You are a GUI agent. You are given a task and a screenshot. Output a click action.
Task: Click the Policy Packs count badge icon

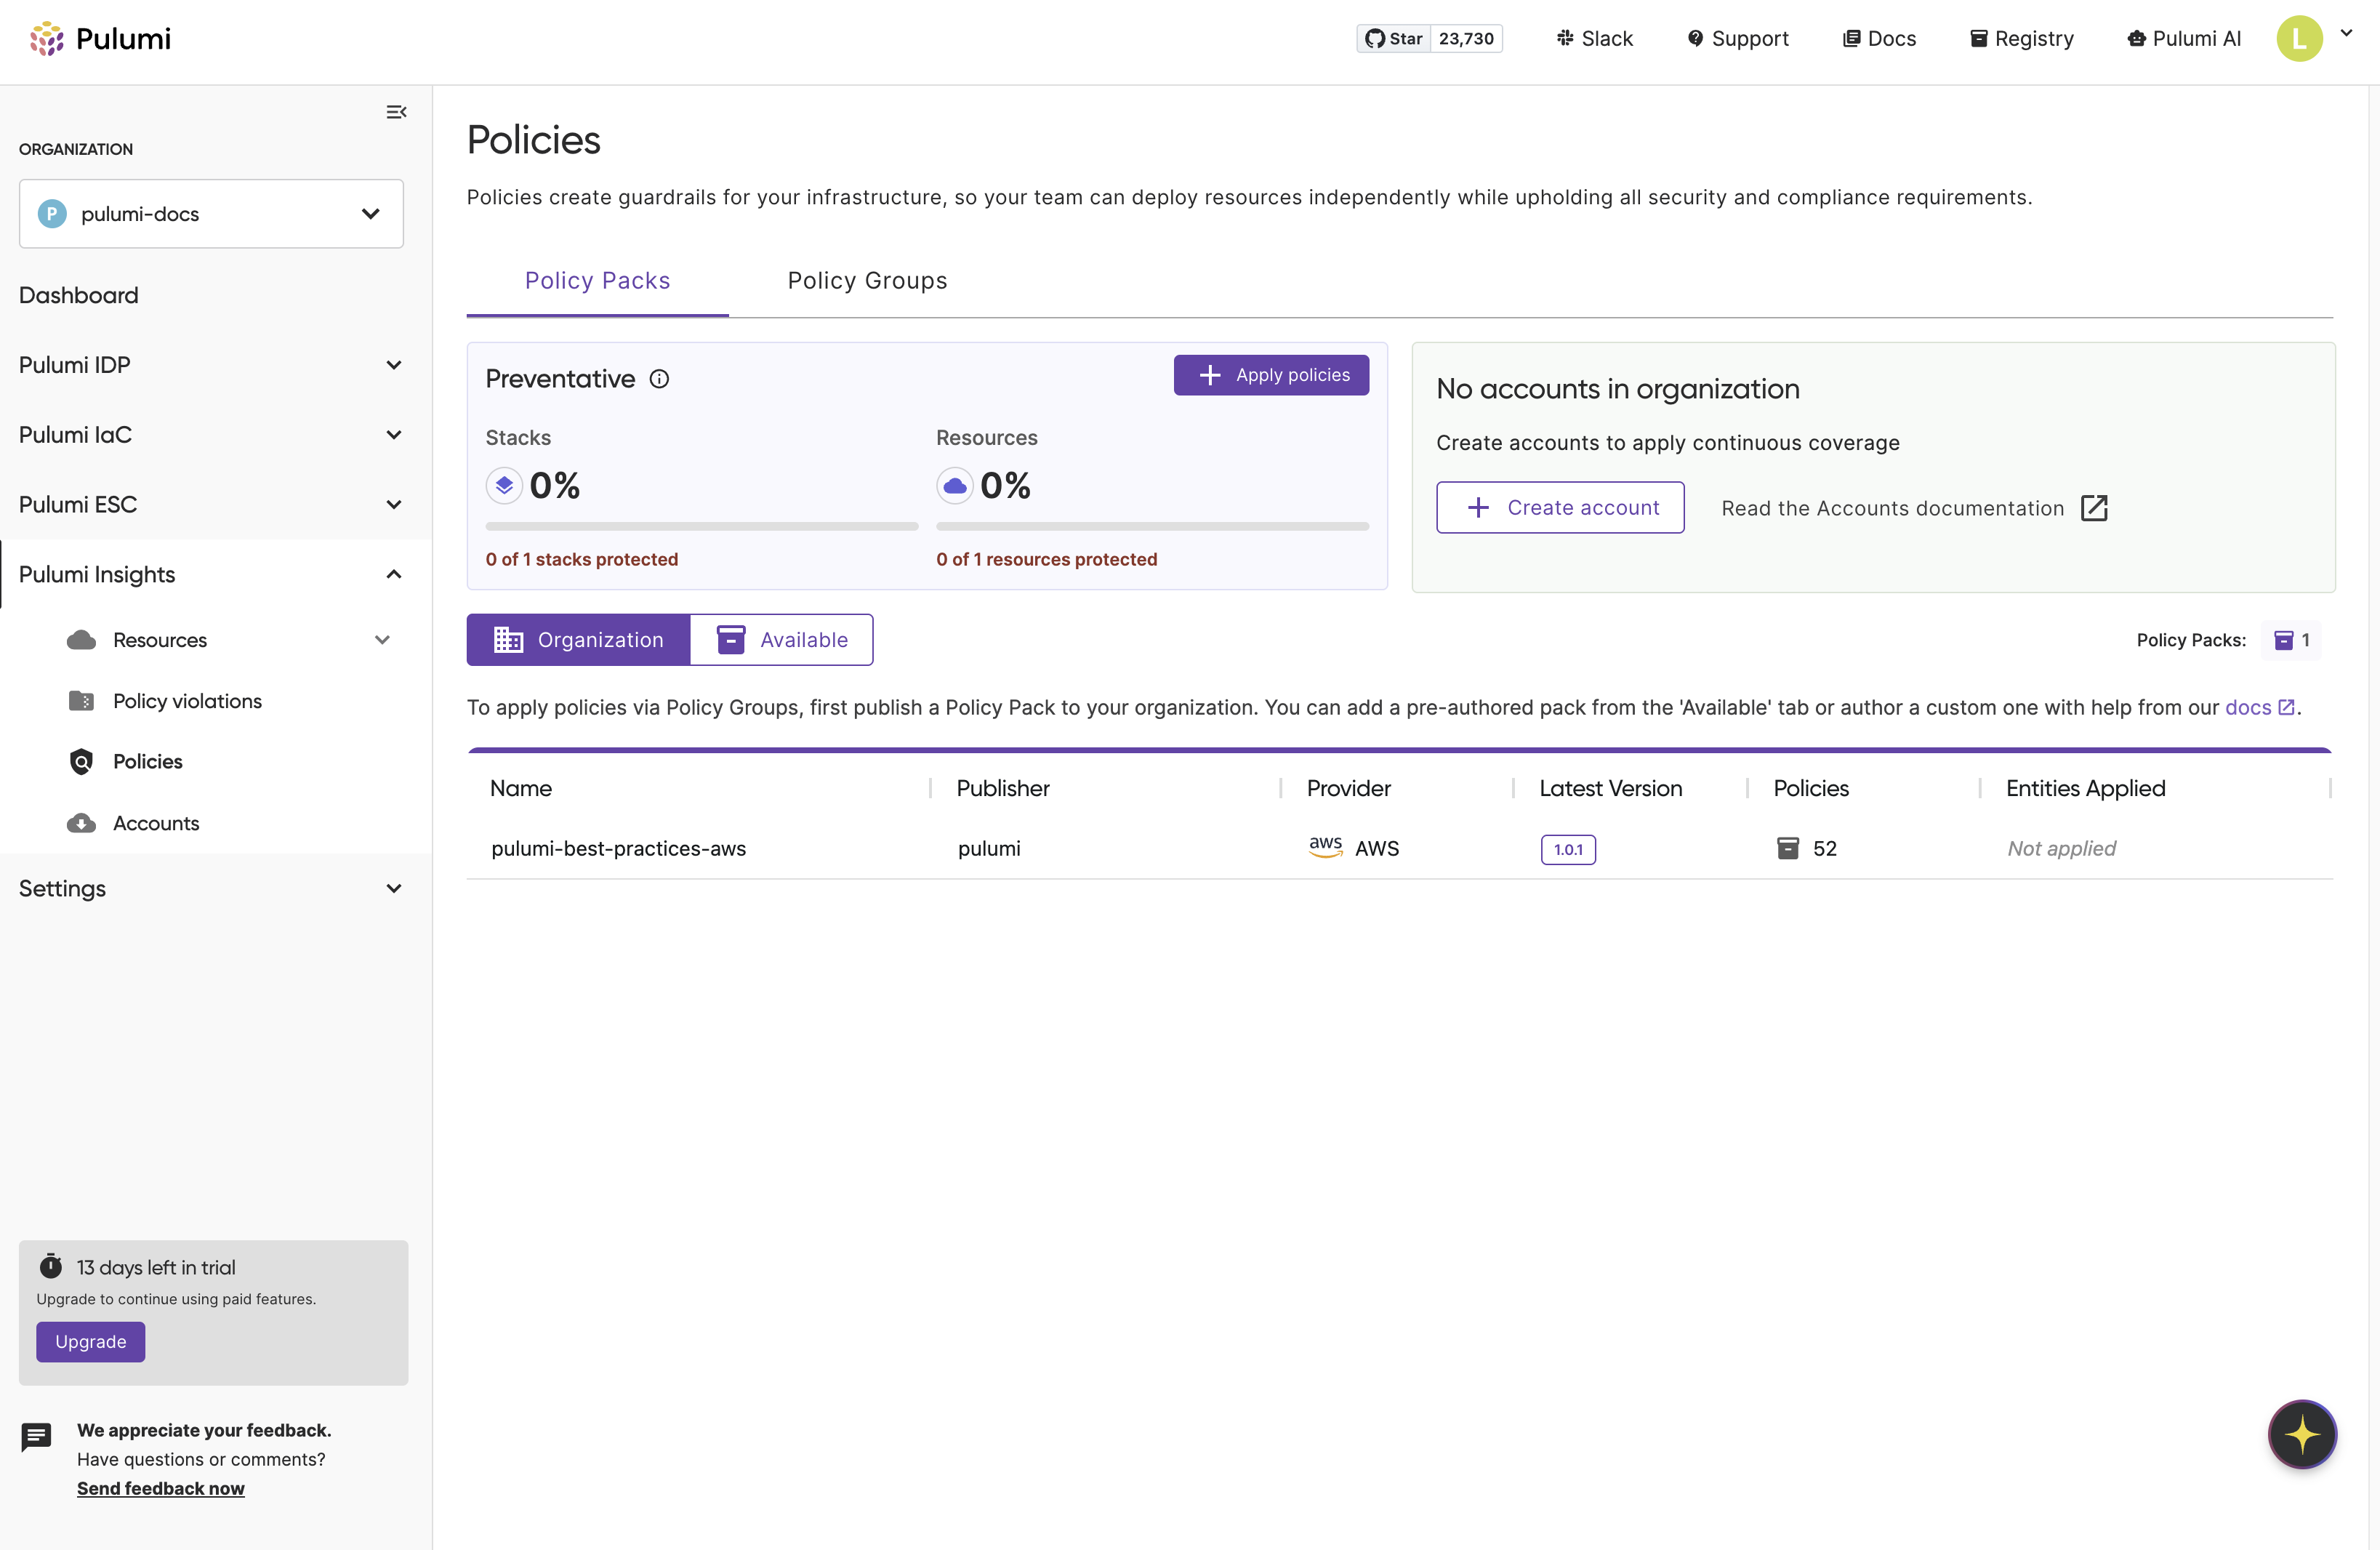[2283, 640]
